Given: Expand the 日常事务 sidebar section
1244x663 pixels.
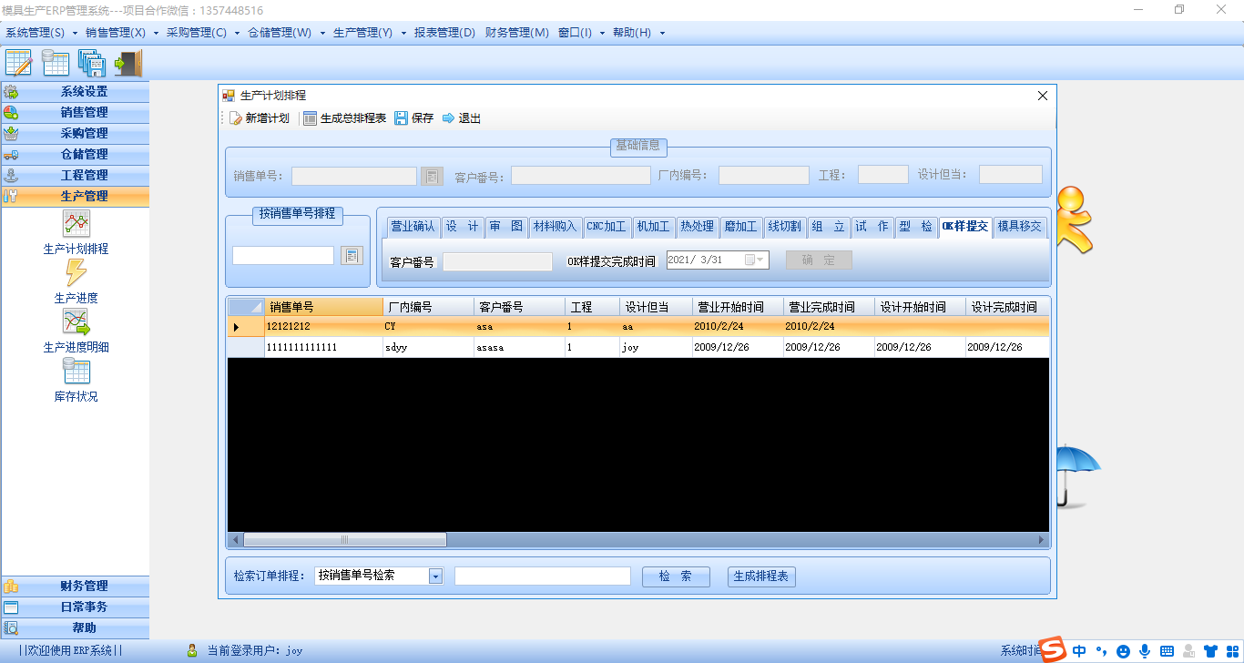Looking at the screenshot, I should 76,607.
